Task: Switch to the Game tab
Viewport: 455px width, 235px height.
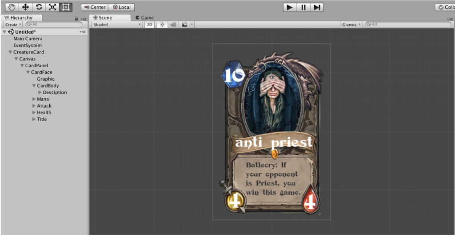Action: point(144,18)
